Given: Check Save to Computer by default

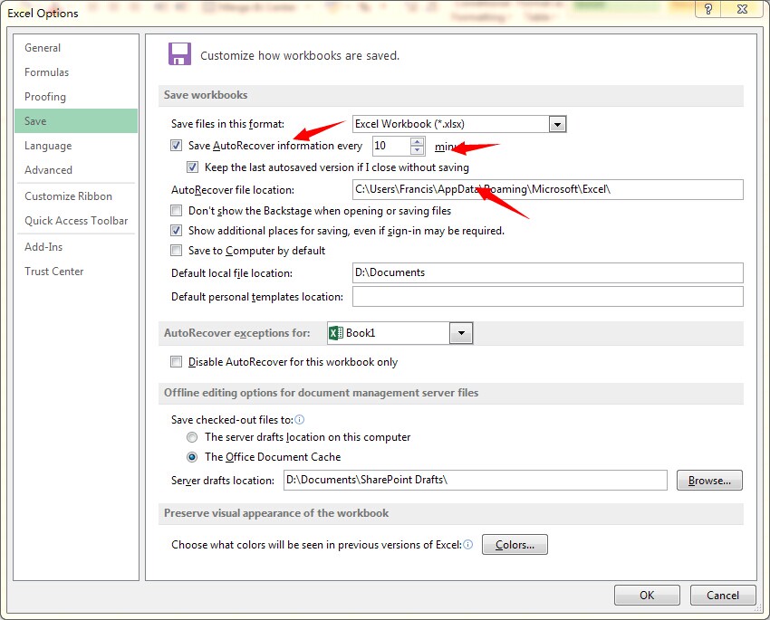Looking at the screenshot, I should [176, 251].
